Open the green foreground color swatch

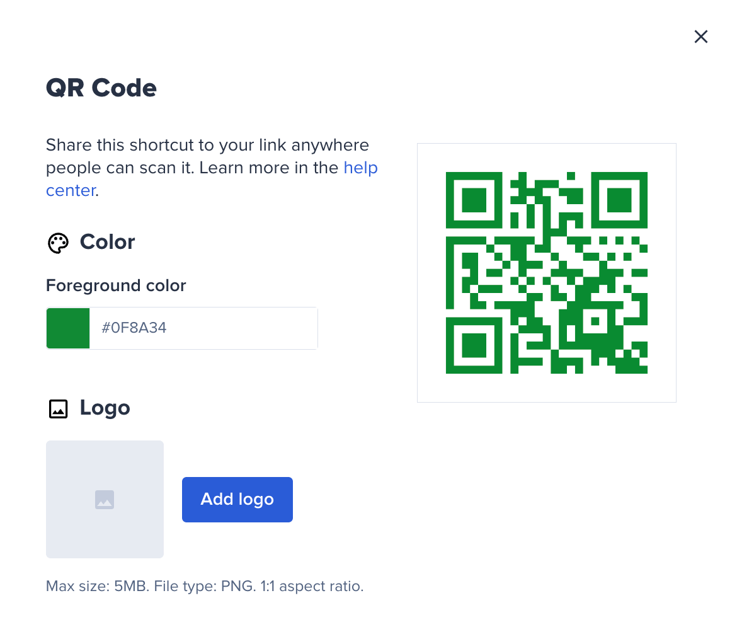(68, 328)
